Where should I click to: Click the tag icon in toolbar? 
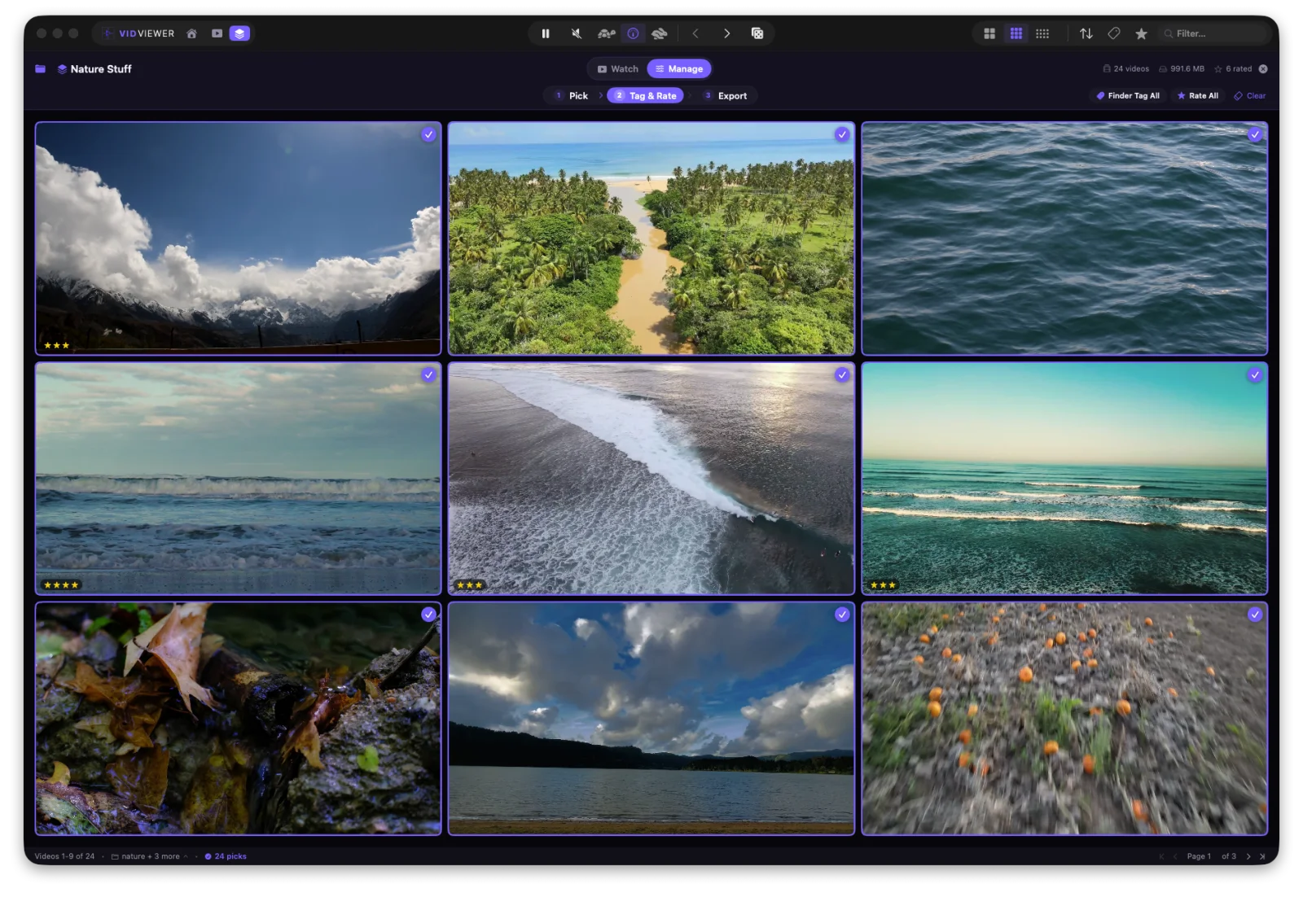coord(1114,33)
